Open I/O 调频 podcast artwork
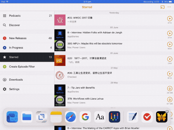Viewport: 174px width, 130px height. coord(60,60)
